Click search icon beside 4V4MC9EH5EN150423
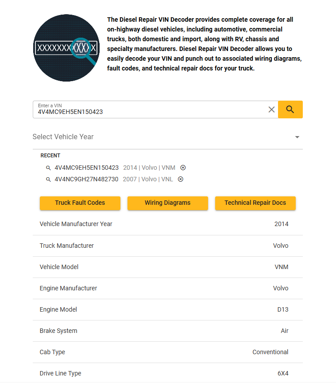 tap(48, 168)
